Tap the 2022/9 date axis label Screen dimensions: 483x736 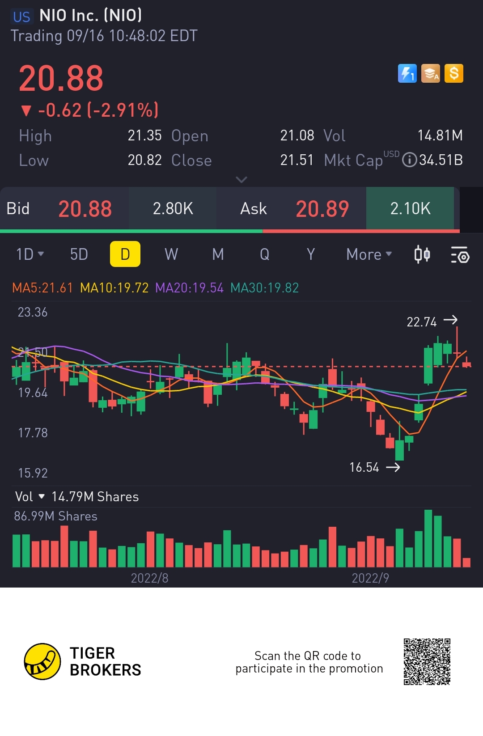[370, 578]
